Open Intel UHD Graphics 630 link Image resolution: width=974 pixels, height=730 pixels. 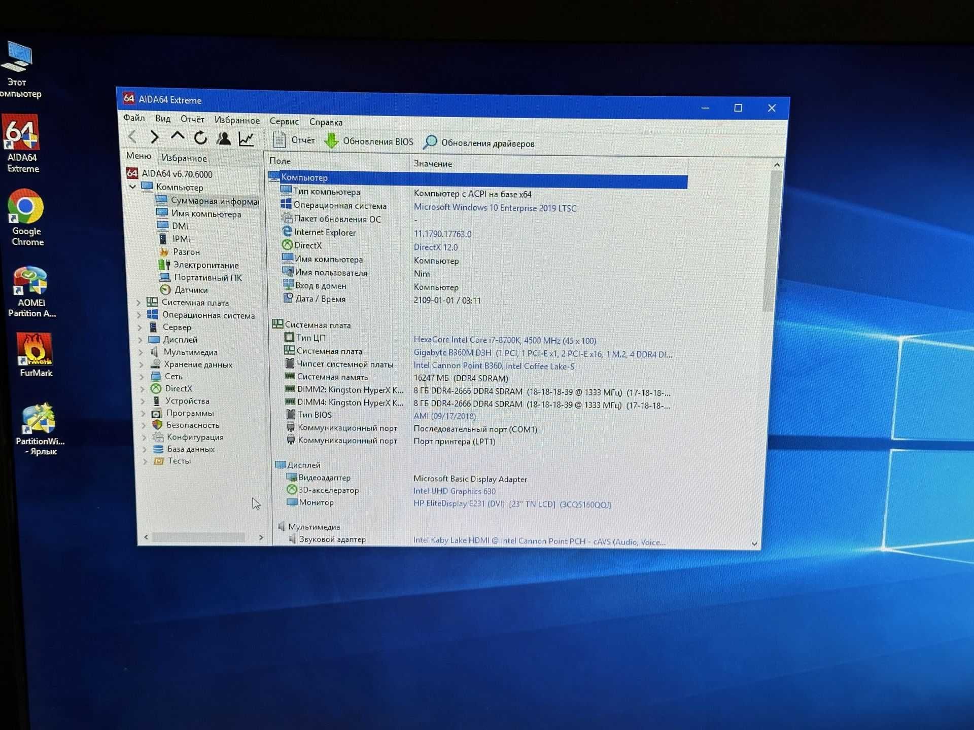point(454,491)
